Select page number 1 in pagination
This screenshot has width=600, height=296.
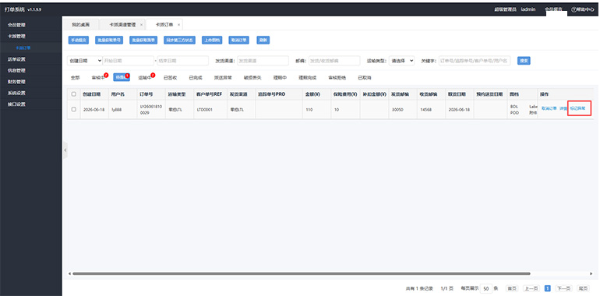coord(547,289)
